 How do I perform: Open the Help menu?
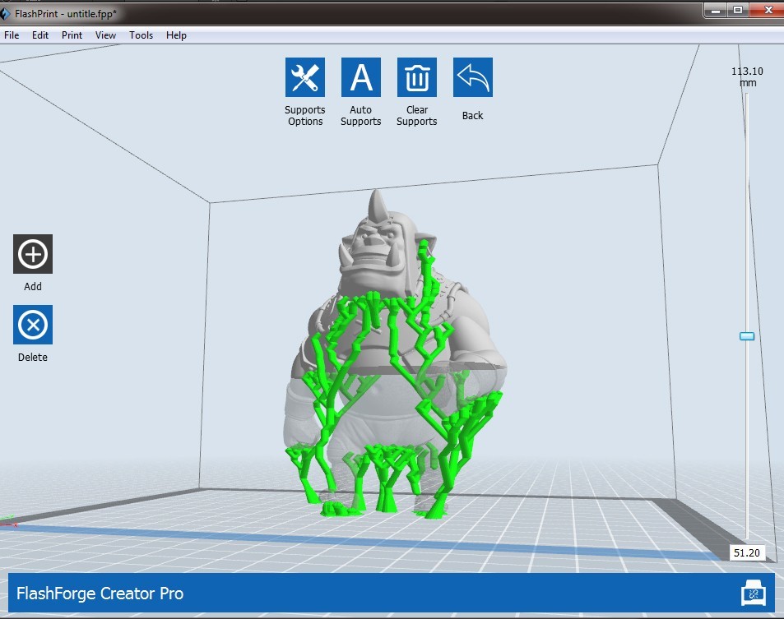tap(176, 35)
